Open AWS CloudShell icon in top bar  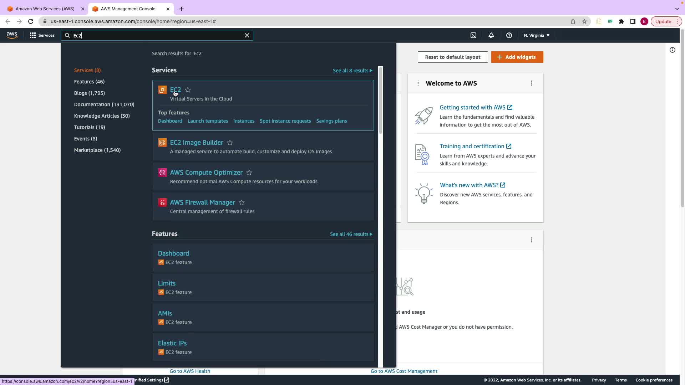[x=473, y=35]
